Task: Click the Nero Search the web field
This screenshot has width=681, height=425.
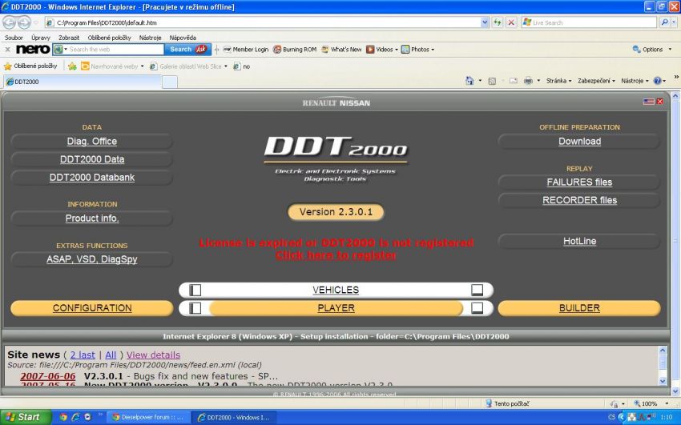Action: pyautogui.click(x=115, y=50)
